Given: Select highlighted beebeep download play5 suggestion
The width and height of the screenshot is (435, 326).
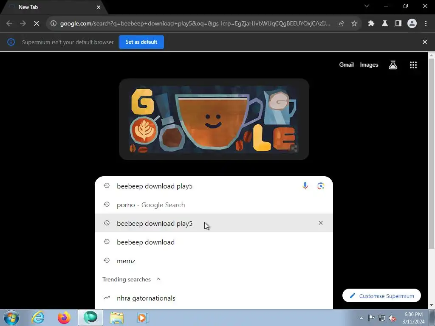Looking at the screenshot, I should [x=214, y=223].
